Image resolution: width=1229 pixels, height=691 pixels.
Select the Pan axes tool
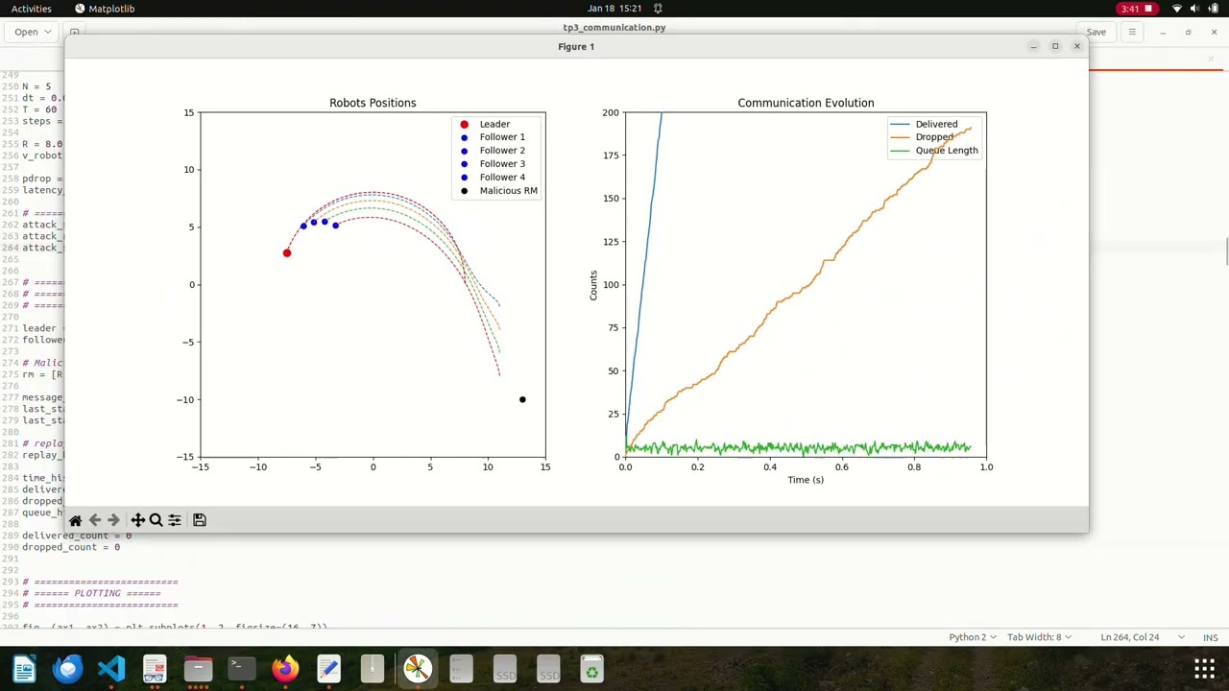tap(137, 520)
